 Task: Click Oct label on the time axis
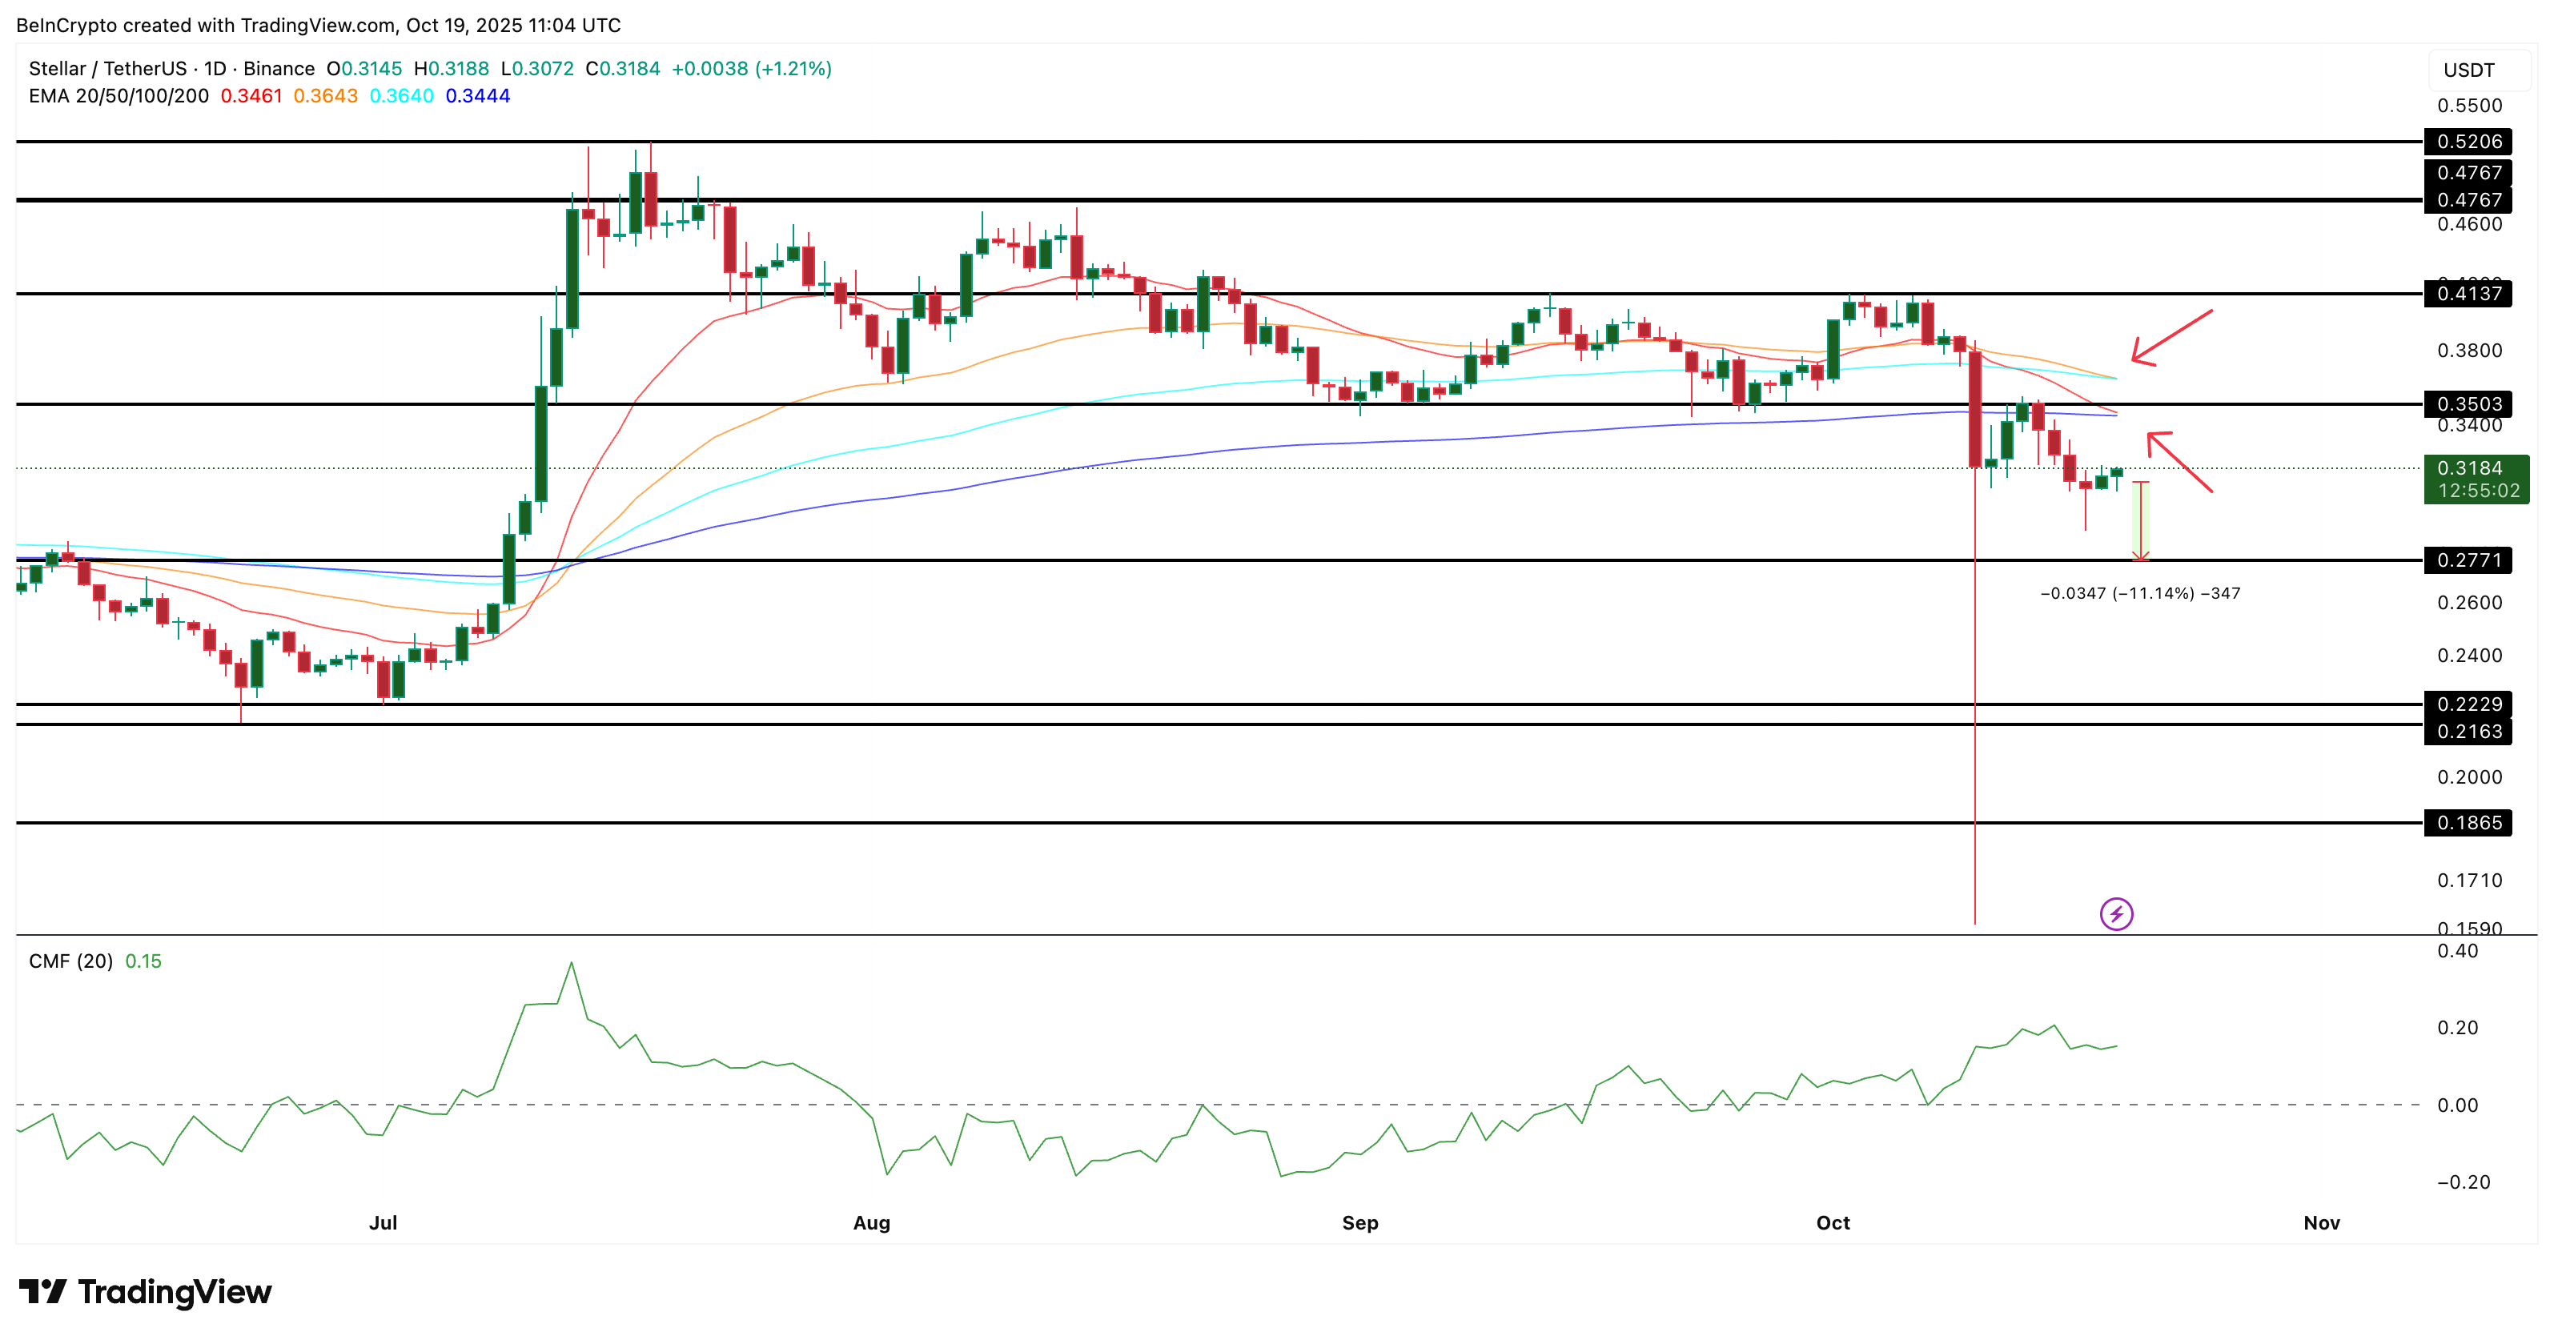[x=1834, y=1223]
